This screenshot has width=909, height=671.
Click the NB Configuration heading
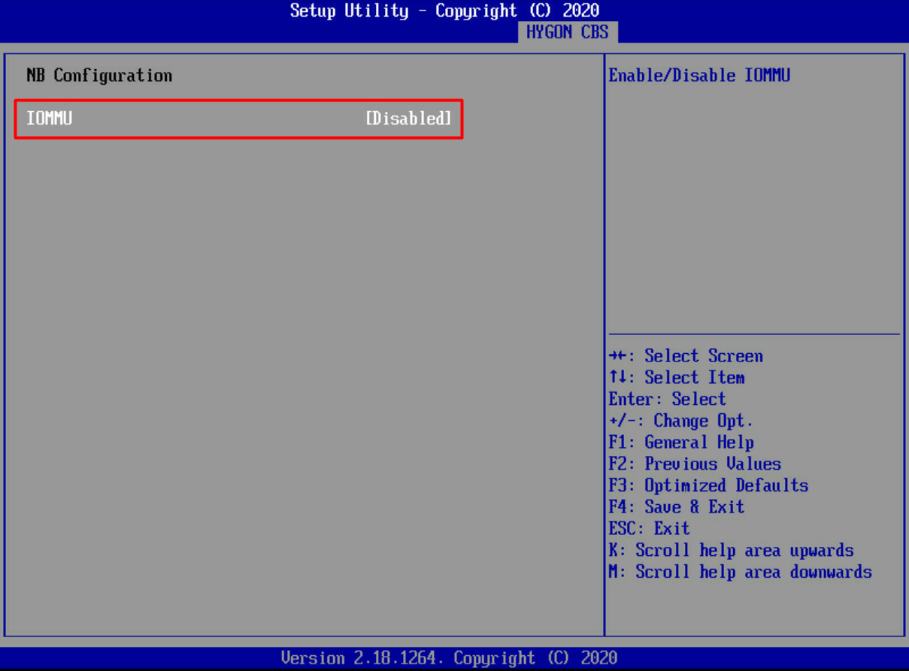[x=99, y=75]
